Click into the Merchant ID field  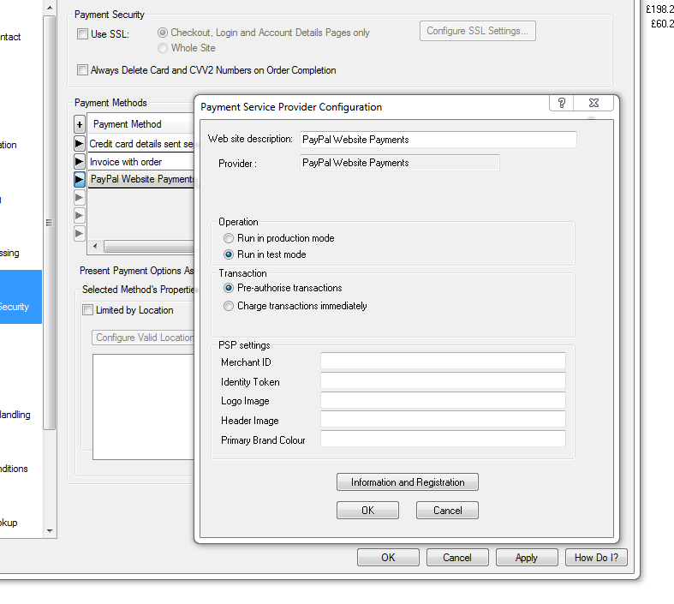click(x=443, y=362)
